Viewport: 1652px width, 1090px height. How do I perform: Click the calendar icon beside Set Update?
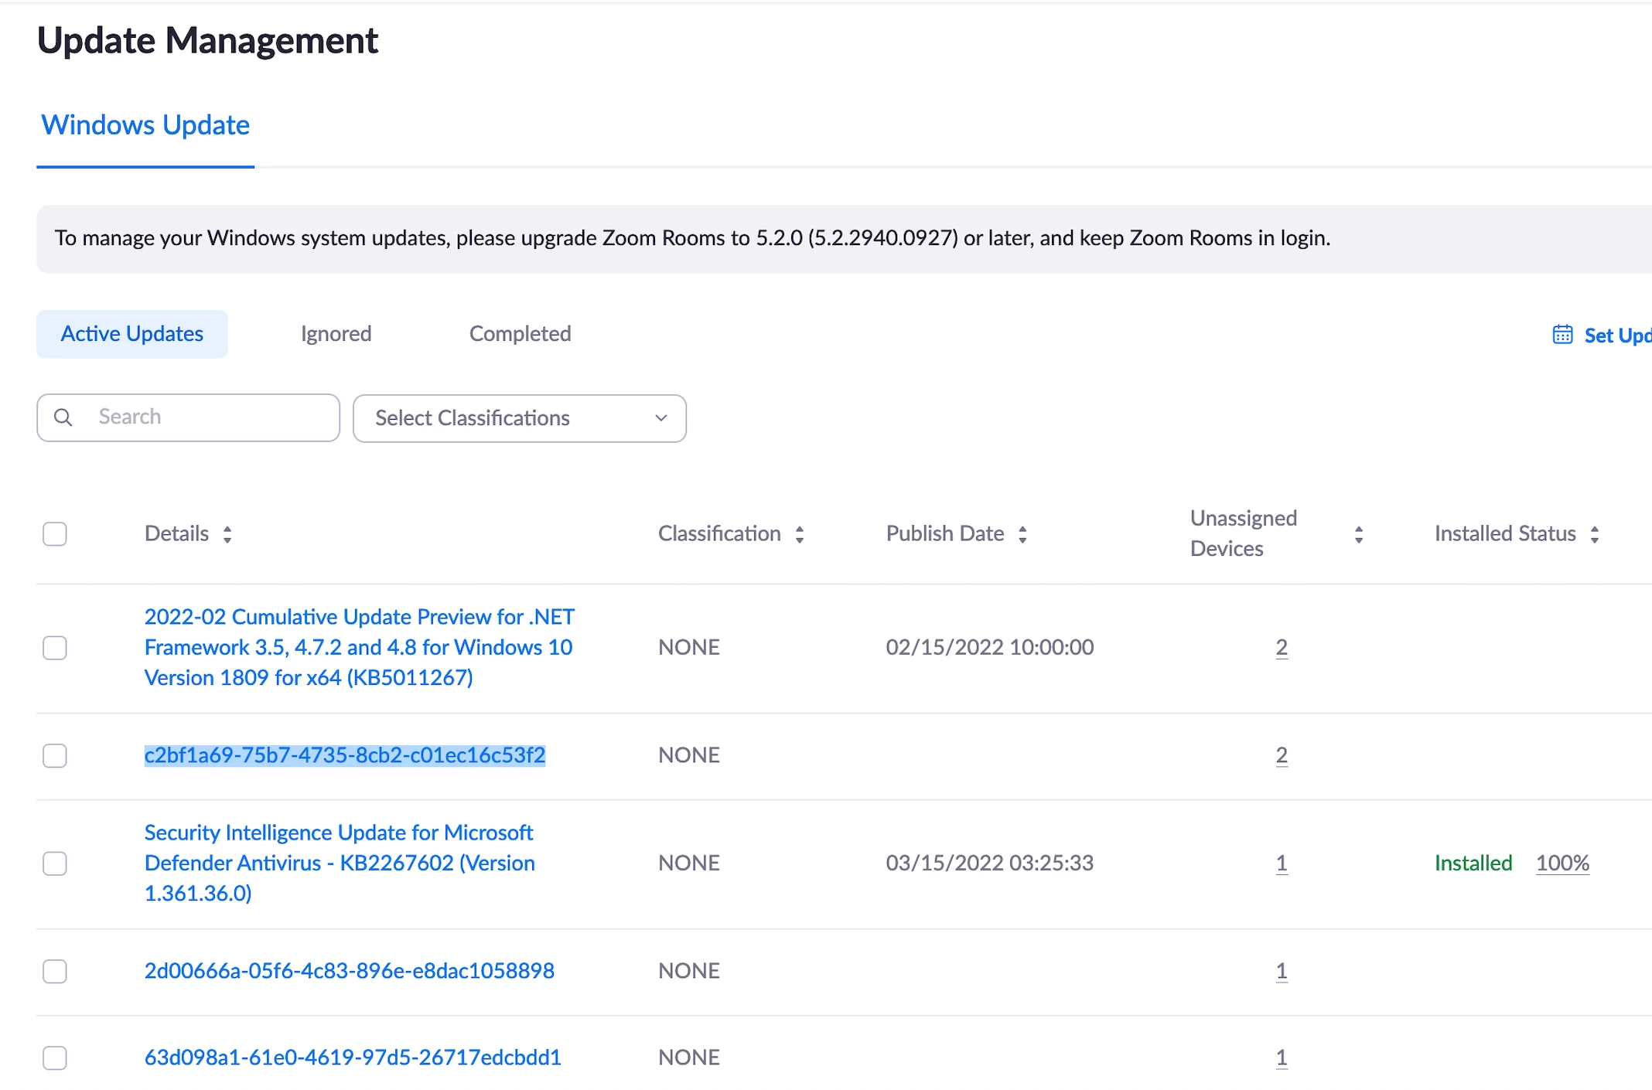tap(1562, 335)
